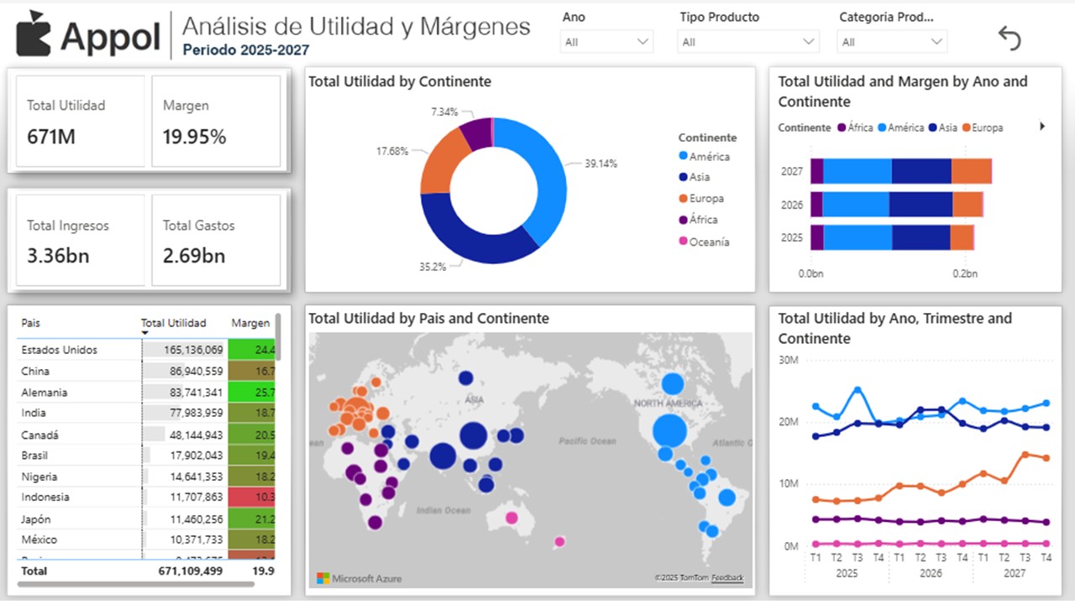The width and height of the screenshot is (1075, 604).
Task: Open the Categoria Prod dropdown
Action: (938, 40)
